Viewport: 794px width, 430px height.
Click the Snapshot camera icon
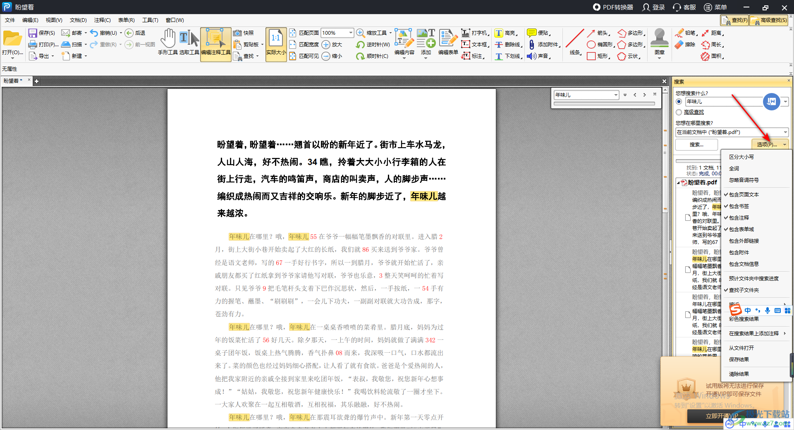pyautogui.click(x=237, y=33)
